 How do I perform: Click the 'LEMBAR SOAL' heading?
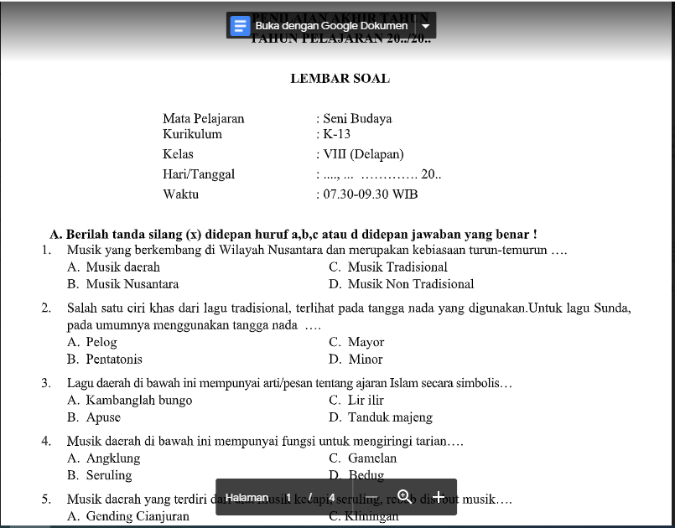340,79
